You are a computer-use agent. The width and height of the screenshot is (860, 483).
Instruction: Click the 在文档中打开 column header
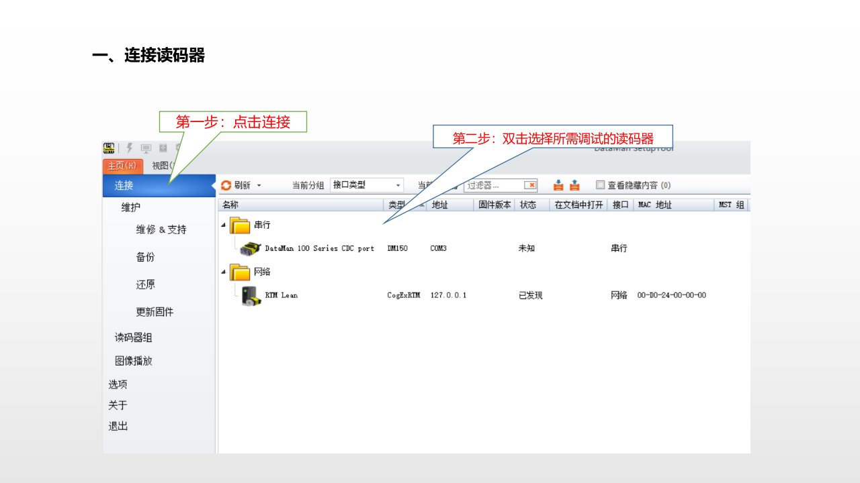click(579, 205)
